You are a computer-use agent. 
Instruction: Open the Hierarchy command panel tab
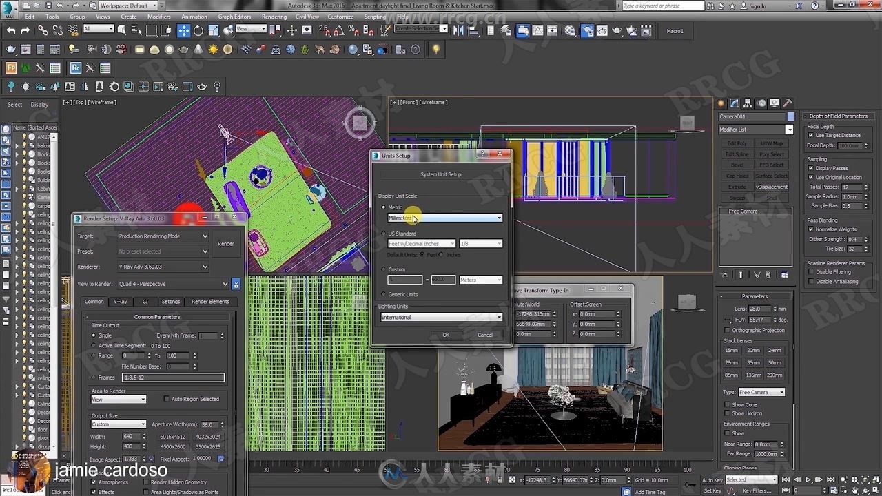[x=748, y=103]
